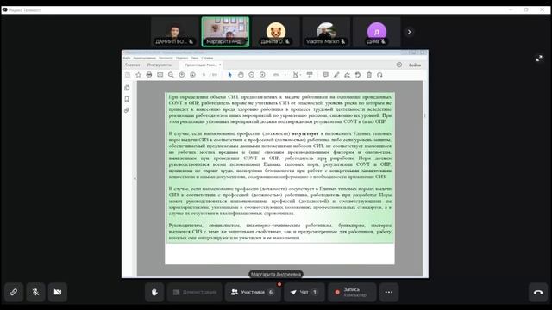Open the three-dots more options menu

(389, 292)
